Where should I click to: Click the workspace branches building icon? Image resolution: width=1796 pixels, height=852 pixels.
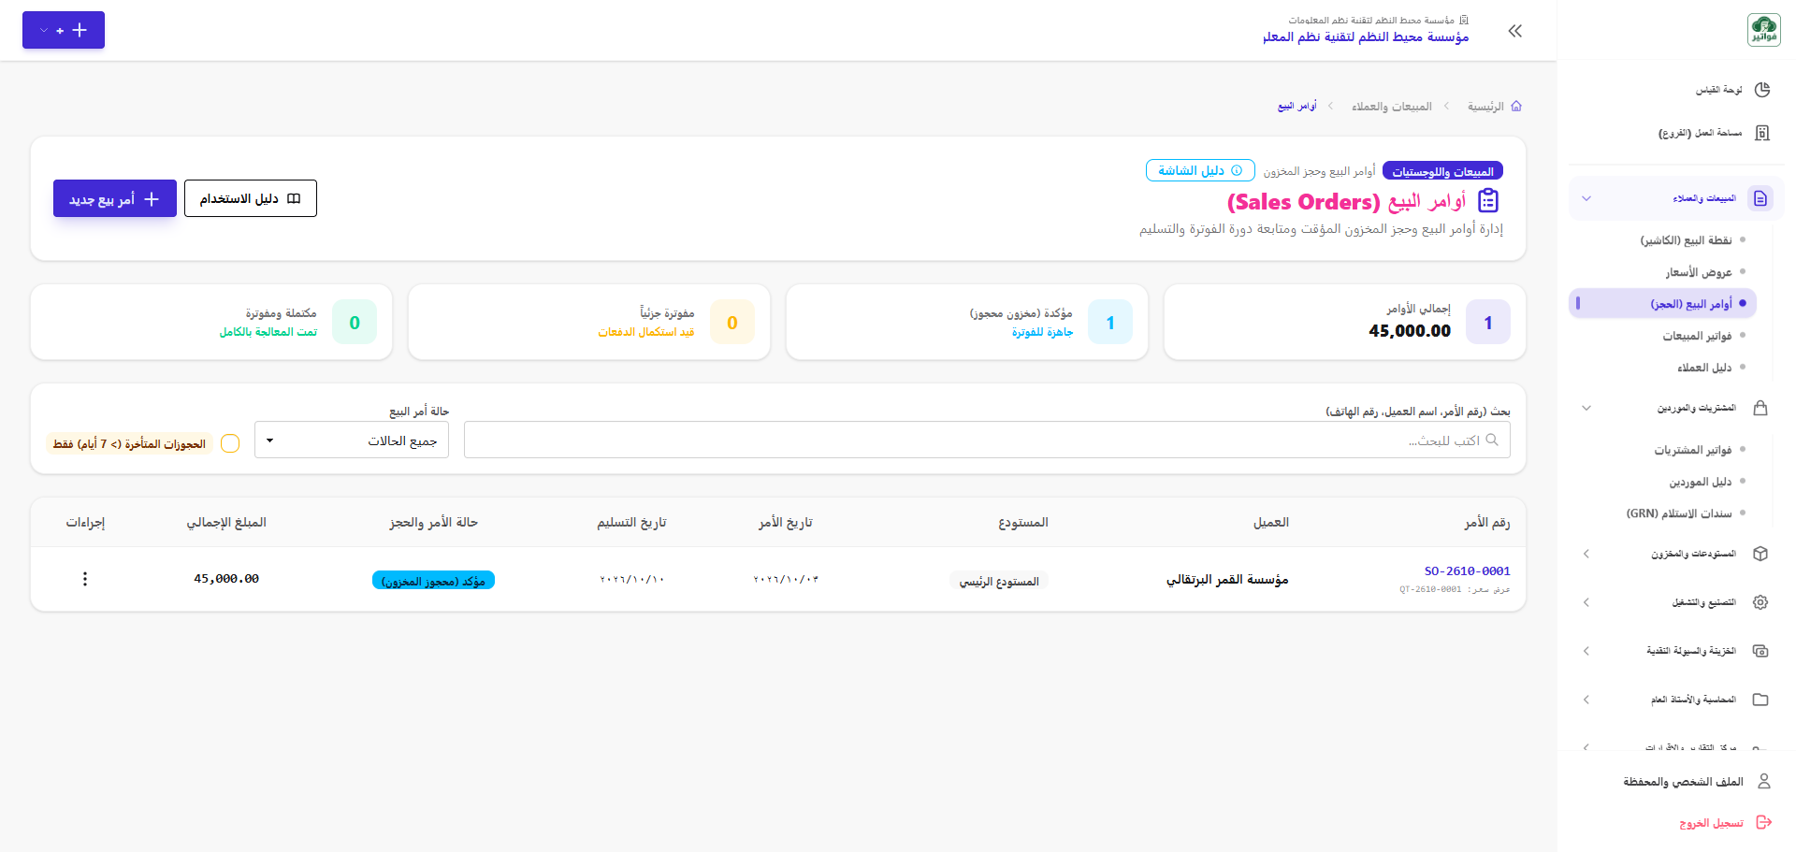1761,133
